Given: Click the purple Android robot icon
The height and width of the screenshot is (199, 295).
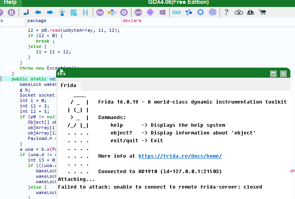Looking at the screenshot, I should 150,13.
